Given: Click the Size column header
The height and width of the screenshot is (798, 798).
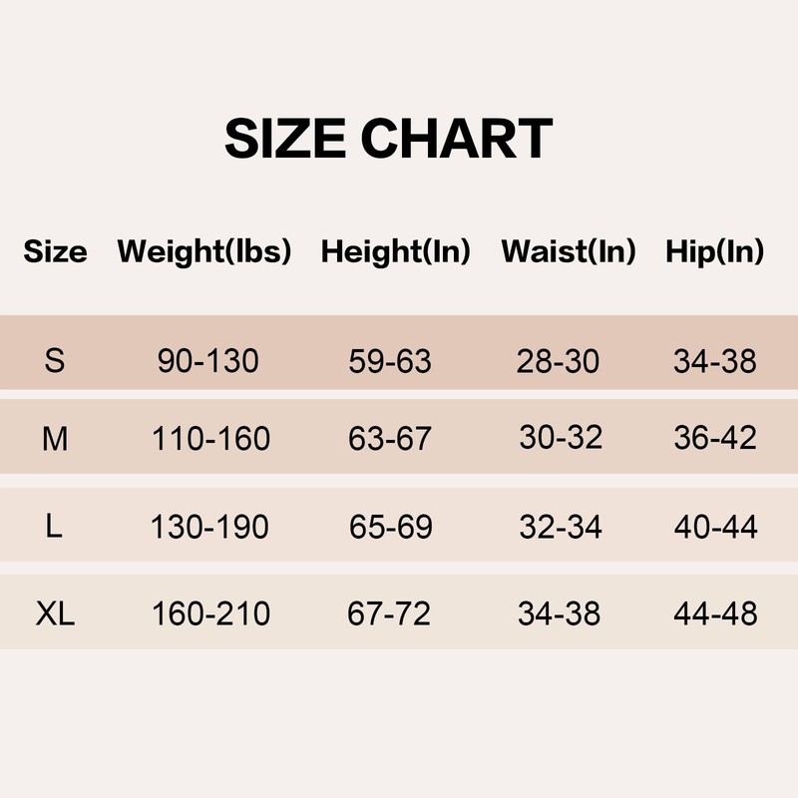Looking at the screenshot, I should coord(55,252).
